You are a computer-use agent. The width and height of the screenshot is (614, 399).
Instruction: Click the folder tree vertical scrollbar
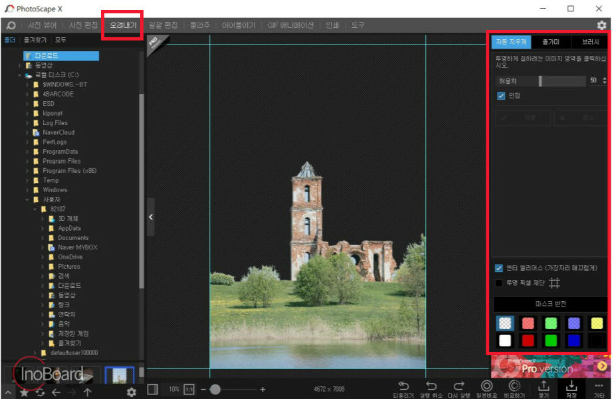pyautogui.click(x=142, y=192)
